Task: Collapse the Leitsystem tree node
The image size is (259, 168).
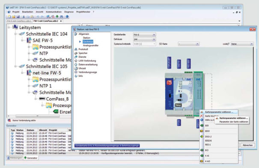Action: [9, 27]
